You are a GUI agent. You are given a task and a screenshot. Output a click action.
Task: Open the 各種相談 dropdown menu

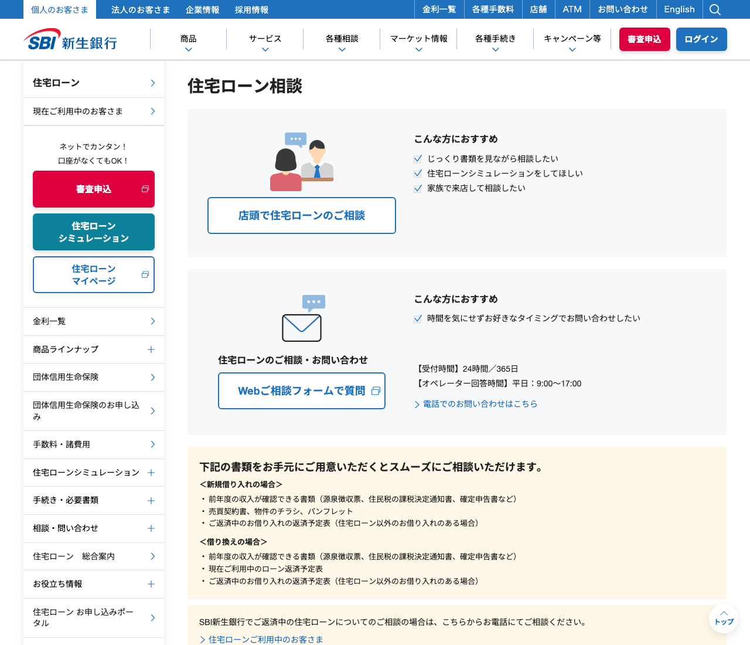pyautogui.click(x=342, y=39)
